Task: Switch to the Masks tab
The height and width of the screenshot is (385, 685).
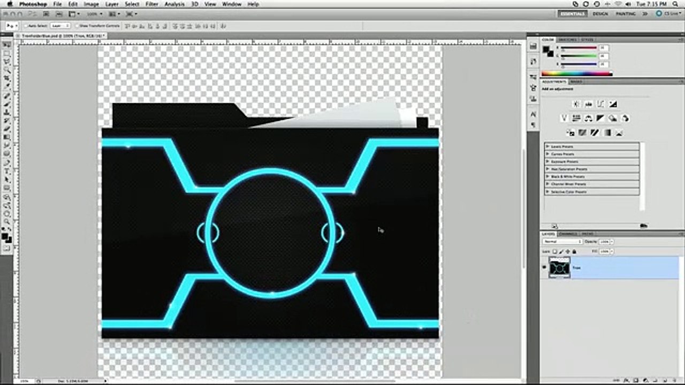Action: (576, 81)
